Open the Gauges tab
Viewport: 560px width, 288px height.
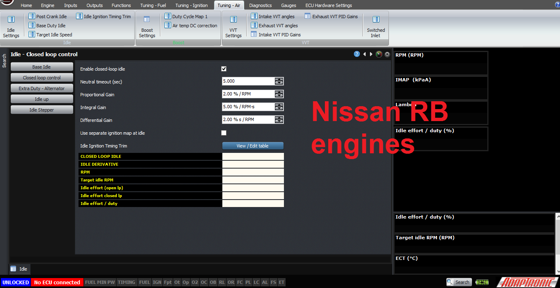click(288, 5)
